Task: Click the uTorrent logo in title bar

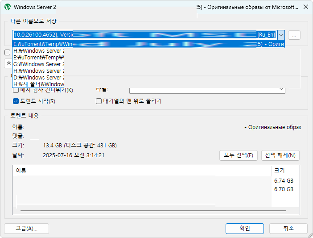Action: click(x=8, y=7)
